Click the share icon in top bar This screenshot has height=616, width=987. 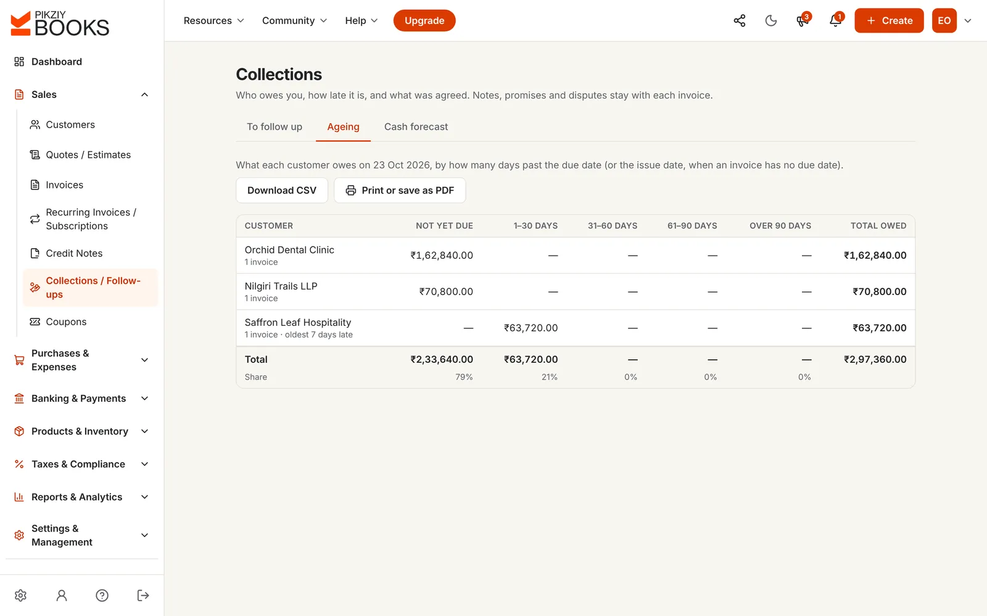[x=739, y=20]
